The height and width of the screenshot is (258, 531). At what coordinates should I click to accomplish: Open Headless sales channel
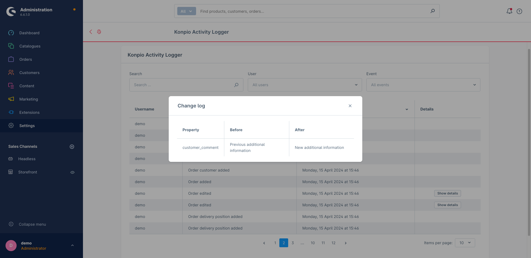(27, 159)
